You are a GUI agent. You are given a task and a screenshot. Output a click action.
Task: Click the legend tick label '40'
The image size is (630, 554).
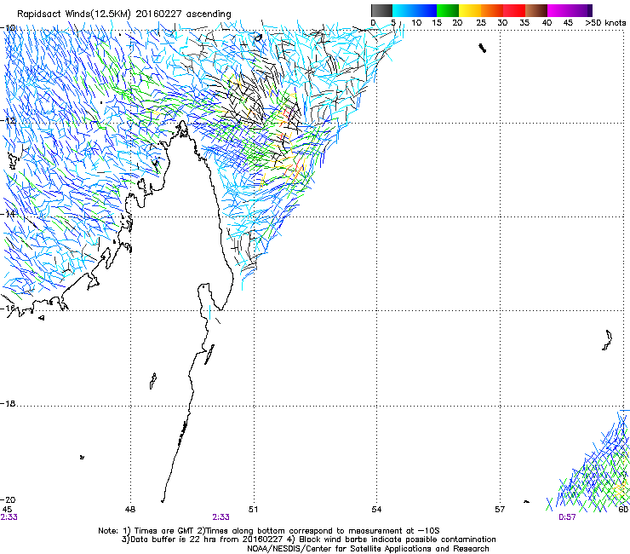click(547, 23)
